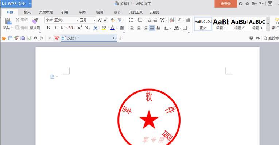
Task: Apply the 标题 1 style
Action: [x=221, y=24]
